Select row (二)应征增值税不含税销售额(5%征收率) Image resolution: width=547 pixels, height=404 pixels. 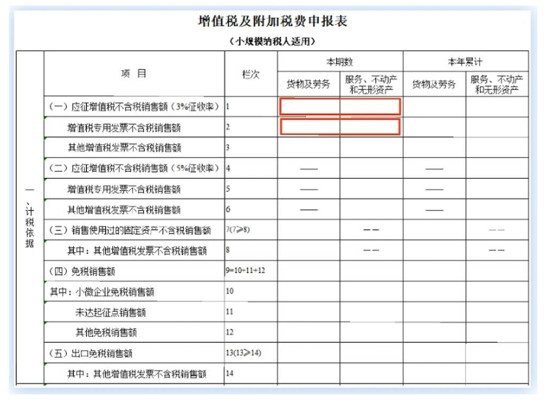(x=134, y=168)
